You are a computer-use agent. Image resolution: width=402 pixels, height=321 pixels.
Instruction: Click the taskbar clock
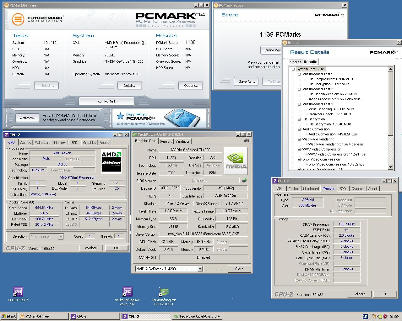click(394, 317)
